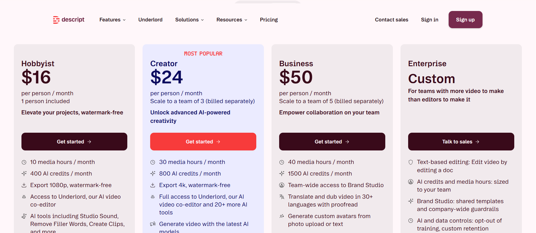Screen dimensions: 536x233
Task: Click audio tools icon next to Studio Sound
Action: click(24, 216)
